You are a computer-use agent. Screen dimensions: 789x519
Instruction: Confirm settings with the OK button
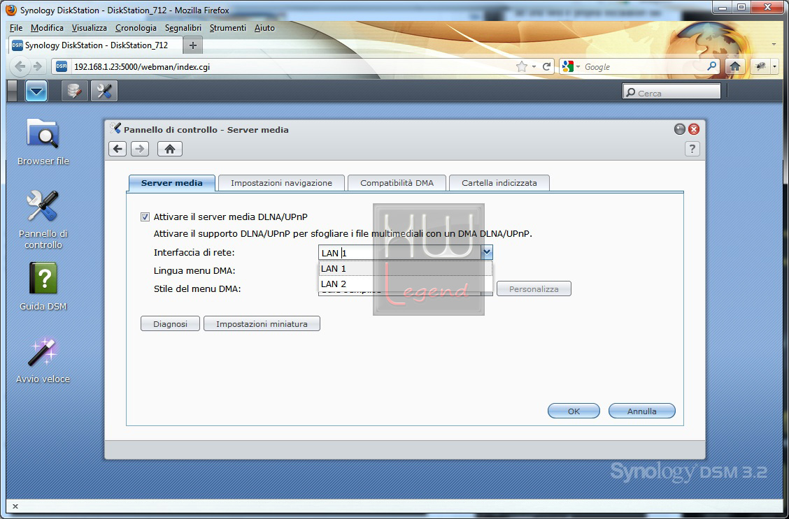click(x=574, y=411)
